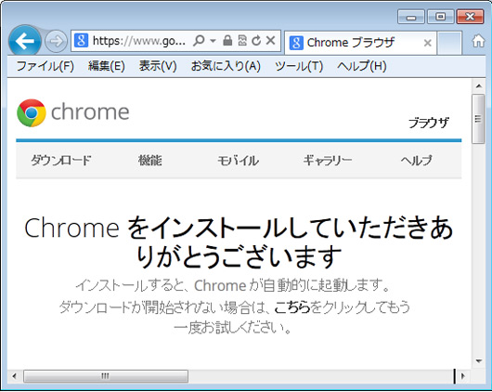The height and width of the screenshot is (392, 492).
Task: Stop loading with the X icon
Action: point(270,40)
